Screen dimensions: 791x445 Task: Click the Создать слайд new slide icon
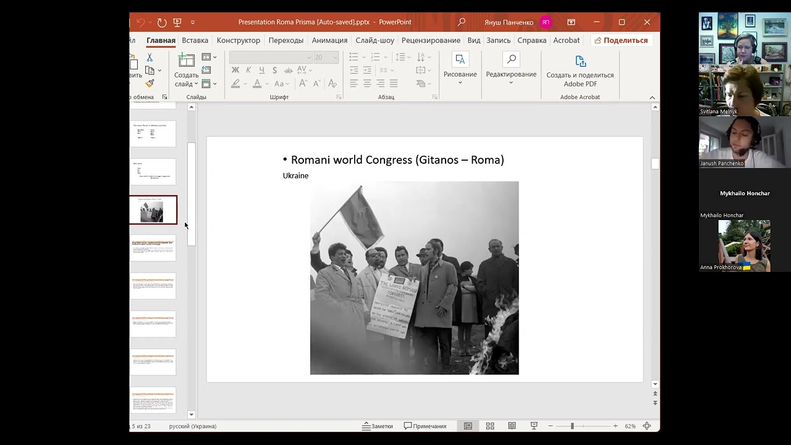point(186,61)
